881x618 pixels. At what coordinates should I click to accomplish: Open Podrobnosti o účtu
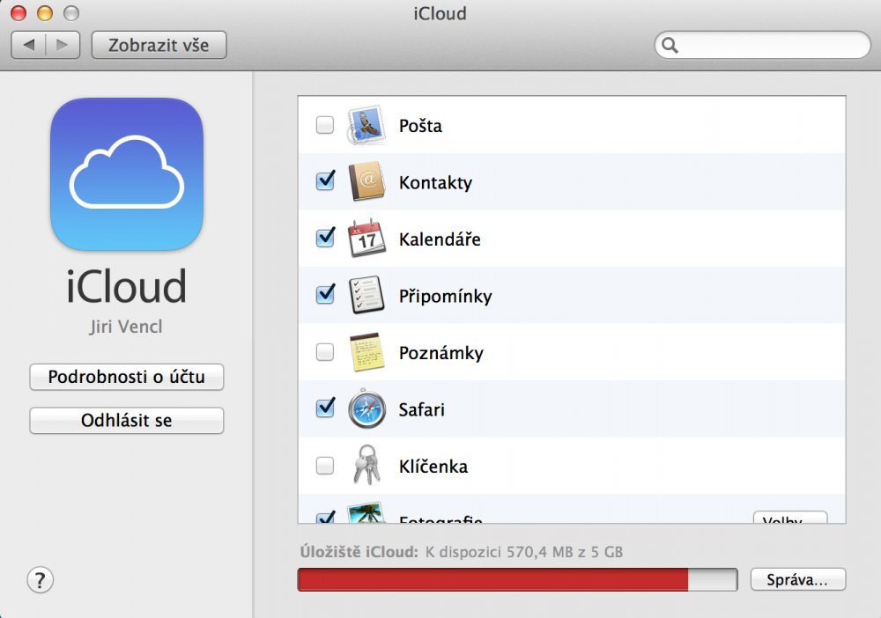point(126,377)
